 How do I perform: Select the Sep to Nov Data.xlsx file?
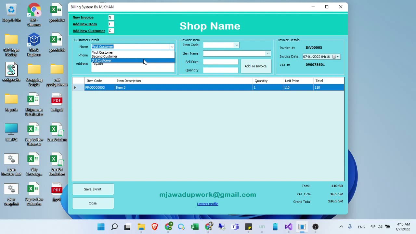[x=34, y=194]
